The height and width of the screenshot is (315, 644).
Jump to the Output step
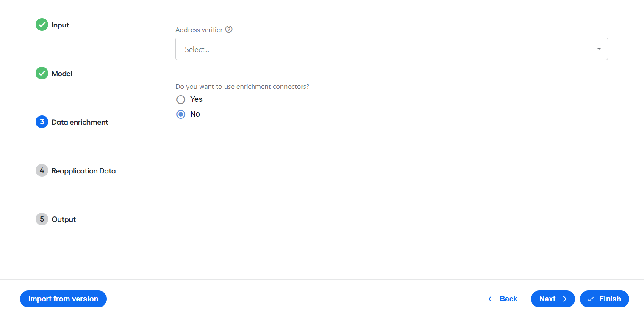[64, 219]
